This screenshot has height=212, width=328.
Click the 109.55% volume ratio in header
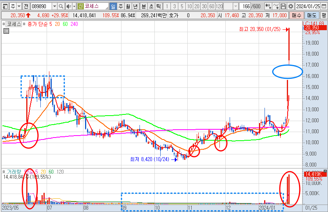point(111,16)
